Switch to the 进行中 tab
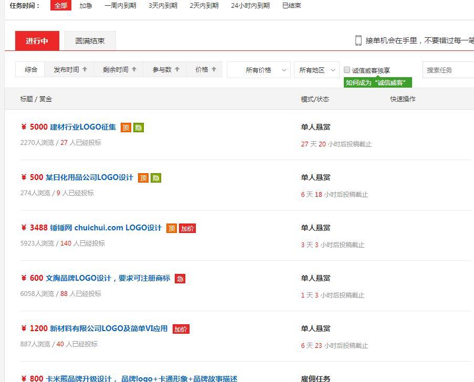The width and height of the screenshot is (474, 382). pos(37,41)
